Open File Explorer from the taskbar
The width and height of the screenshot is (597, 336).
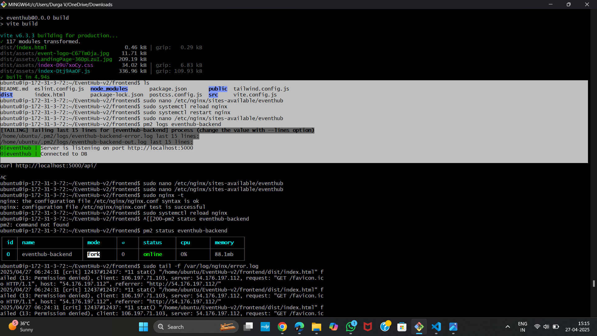pos(317,327)
